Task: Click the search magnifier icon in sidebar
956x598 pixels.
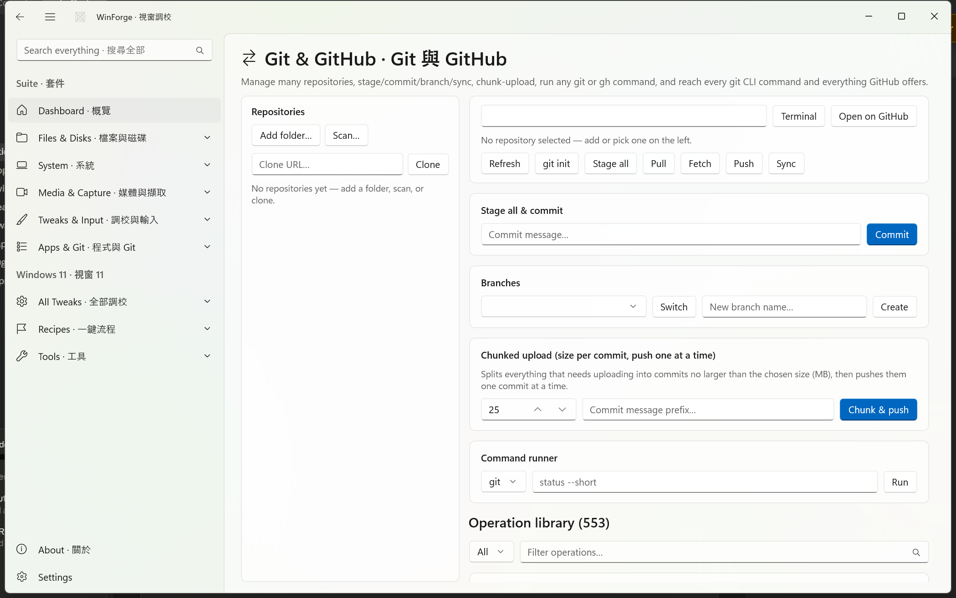Action: tap(200, 51)
